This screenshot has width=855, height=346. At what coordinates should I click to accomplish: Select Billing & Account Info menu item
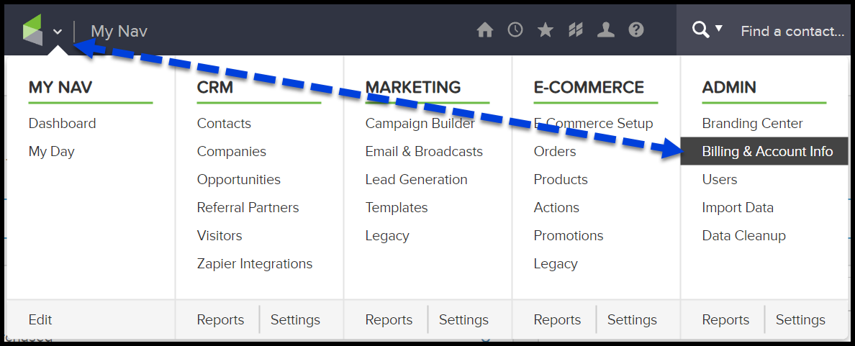767,152
